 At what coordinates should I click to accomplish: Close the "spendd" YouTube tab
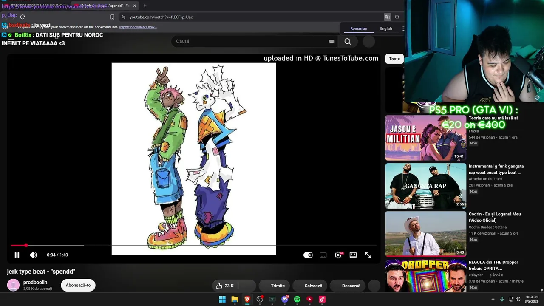135,6
